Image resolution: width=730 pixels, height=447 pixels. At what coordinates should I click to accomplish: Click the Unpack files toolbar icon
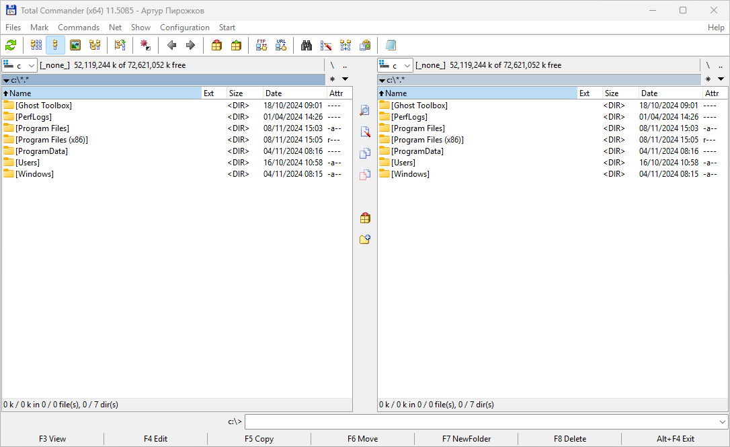click(236, 45)
